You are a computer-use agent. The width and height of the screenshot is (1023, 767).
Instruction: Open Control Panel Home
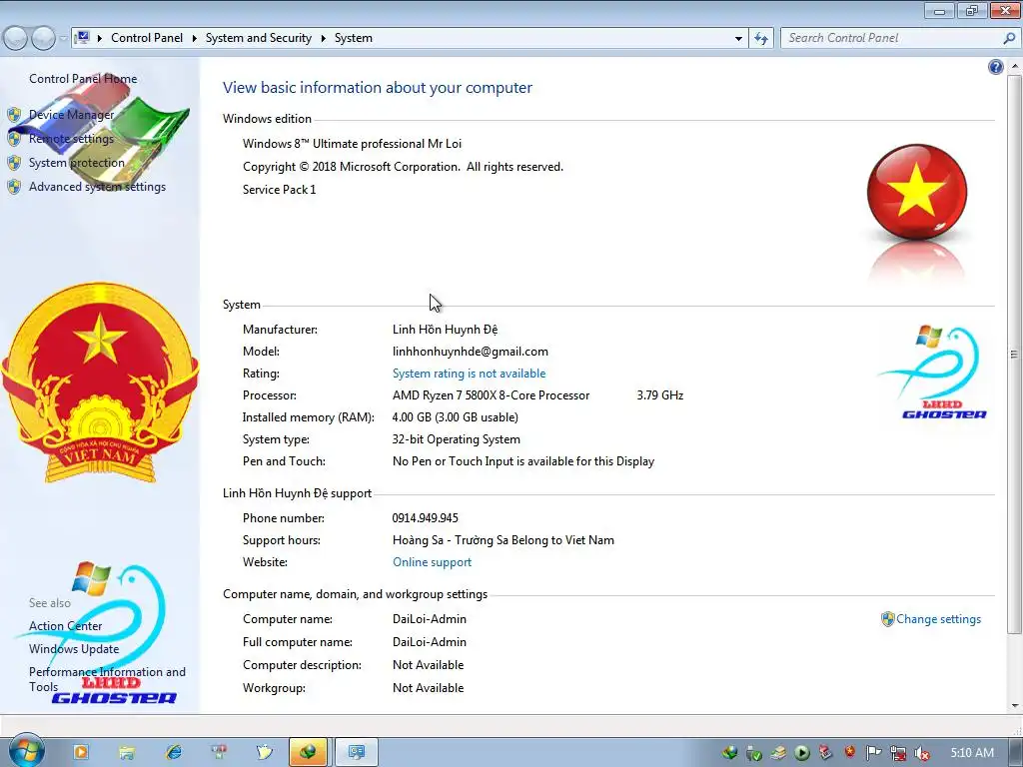[83, 78]
